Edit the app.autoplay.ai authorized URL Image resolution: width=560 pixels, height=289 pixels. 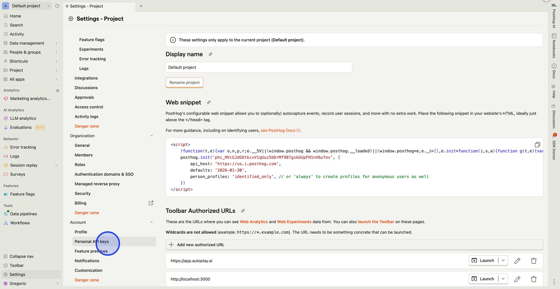click(517, 261)
